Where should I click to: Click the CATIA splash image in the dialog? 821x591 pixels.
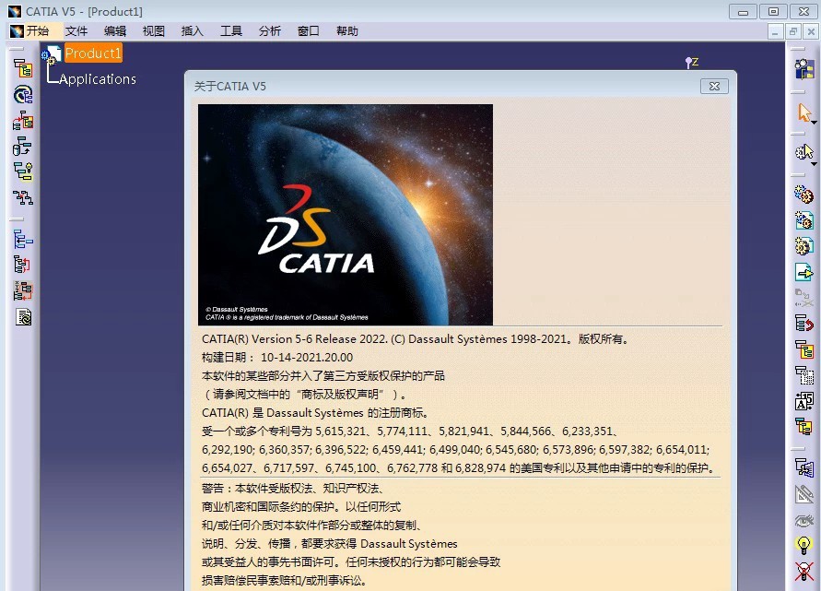pyautogui.click(x=346, y=215)
